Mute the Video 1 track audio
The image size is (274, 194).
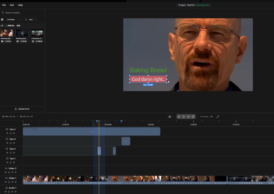pos(12,182)
